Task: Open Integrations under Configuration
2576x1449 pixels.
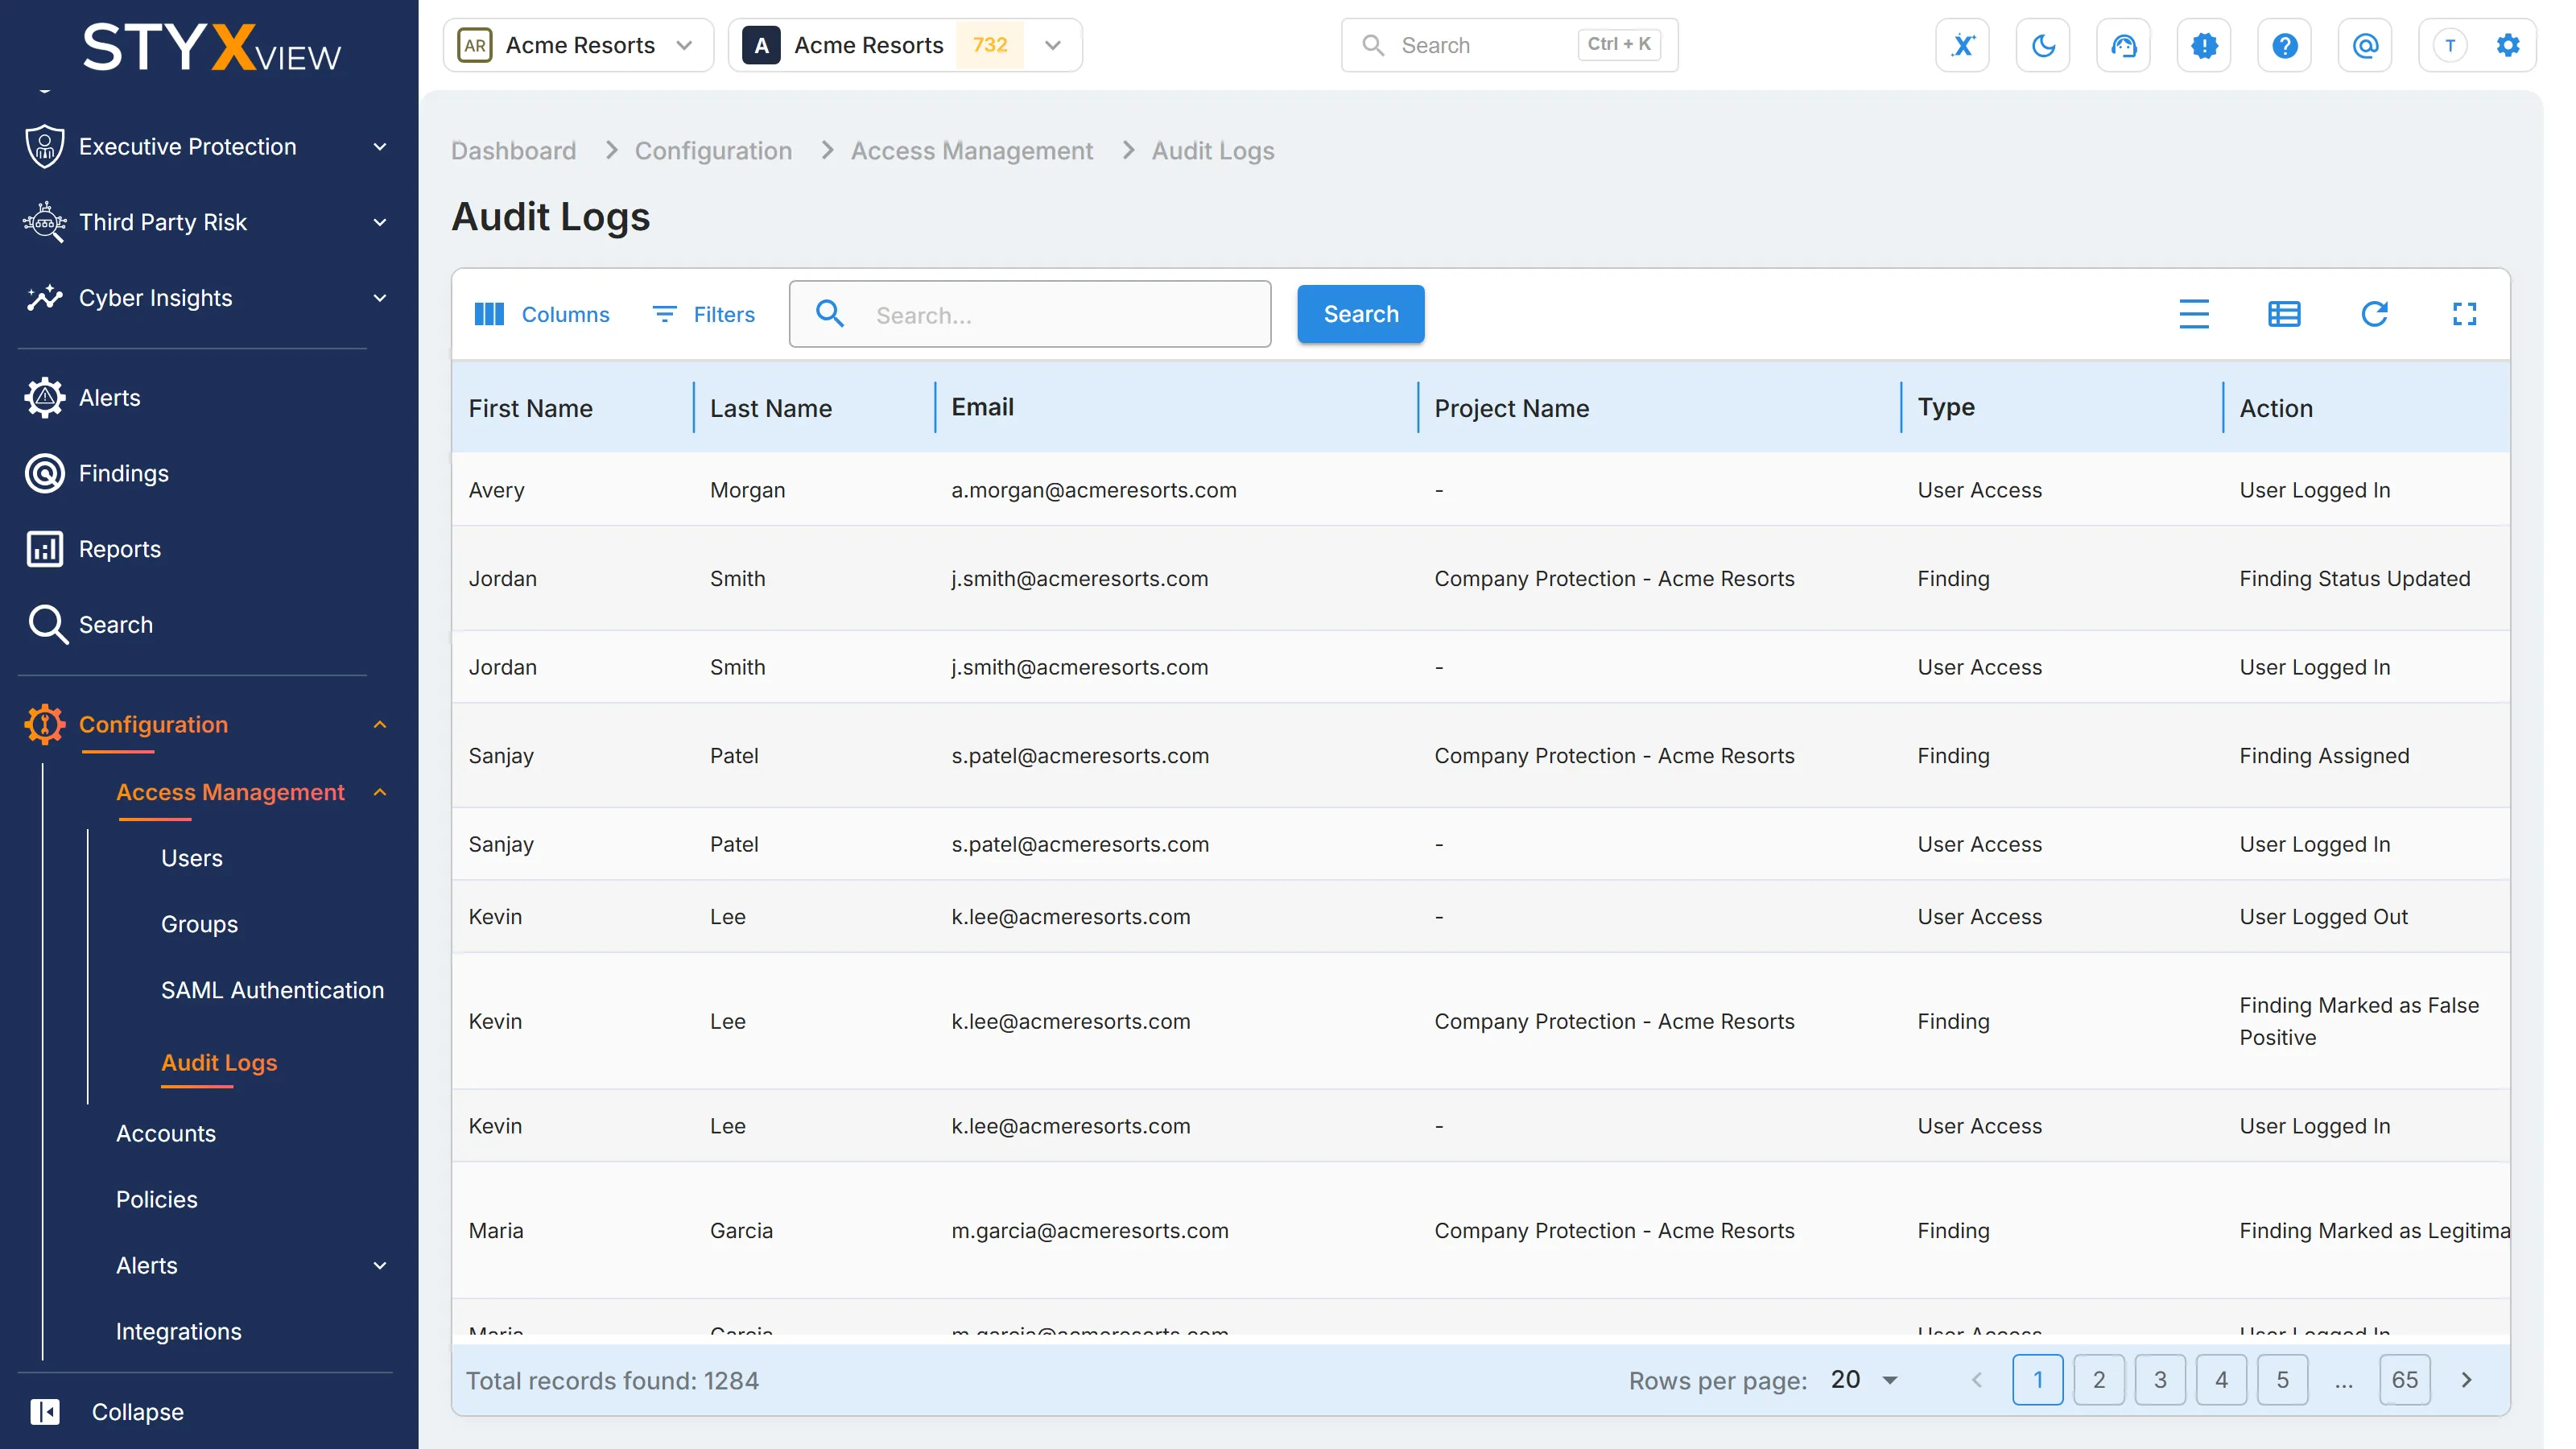Action: pyautogui.click(x=179, y=1331)
